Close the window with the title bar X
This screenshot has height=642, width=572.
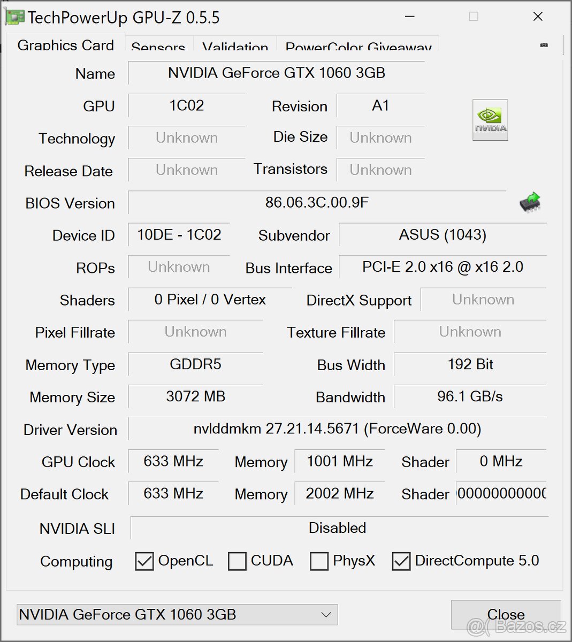click(538, 17)
